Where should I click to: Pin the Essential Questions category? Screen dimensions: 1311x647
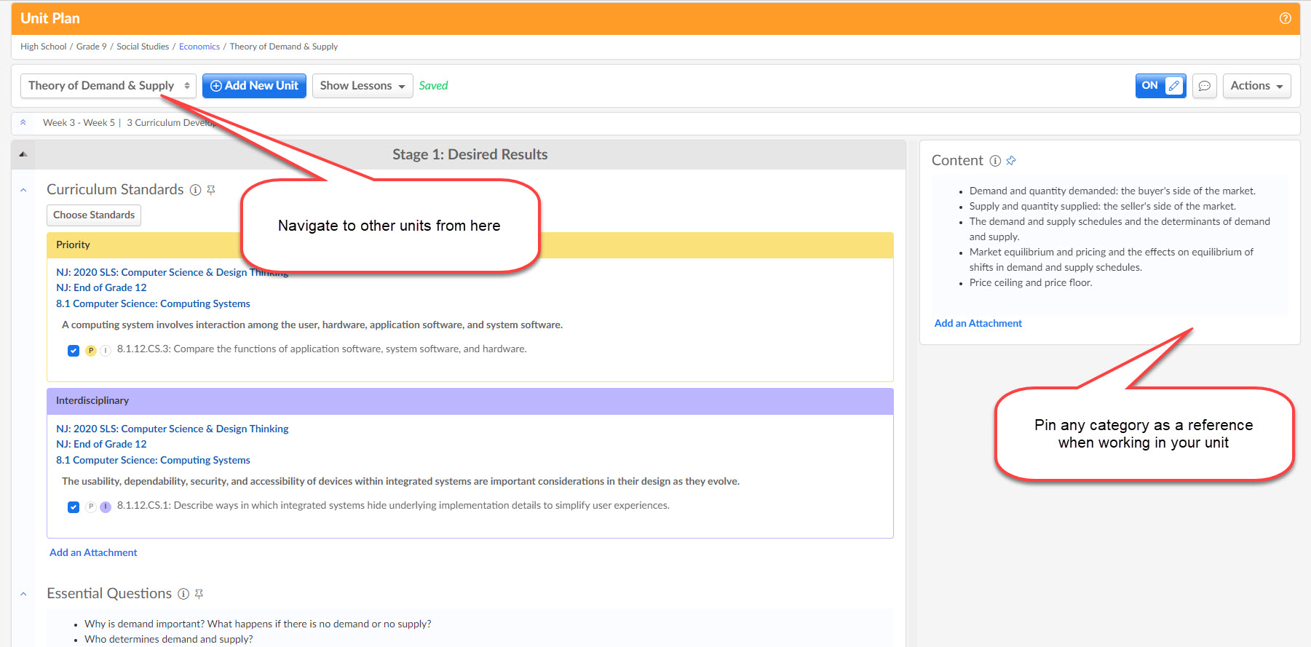(199, 594)
